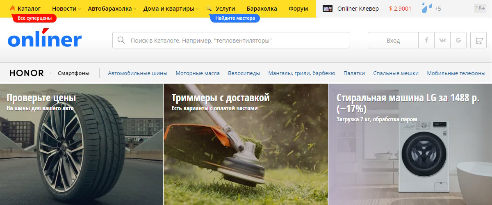
Task: Open the tire banner Проверьте цены
Action: [x=82, y=144]
